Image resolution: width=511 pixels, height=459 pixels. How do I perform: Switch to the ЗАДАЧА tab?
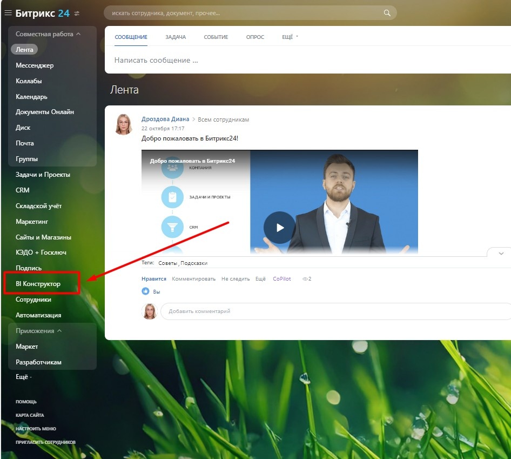click(176, 37)
